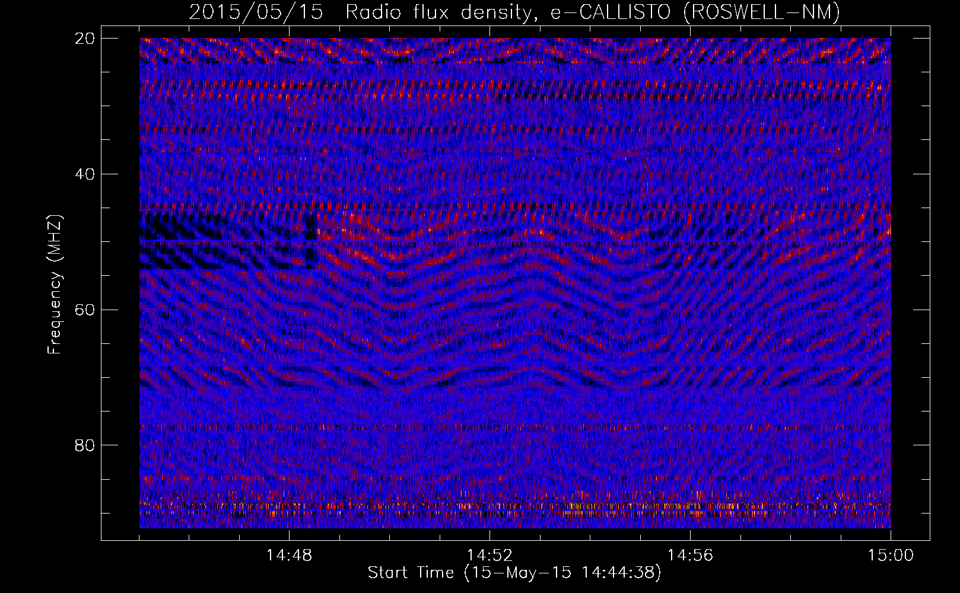Click the 80 frequency tick label
960x593 pixels.
tap(85, 445)
